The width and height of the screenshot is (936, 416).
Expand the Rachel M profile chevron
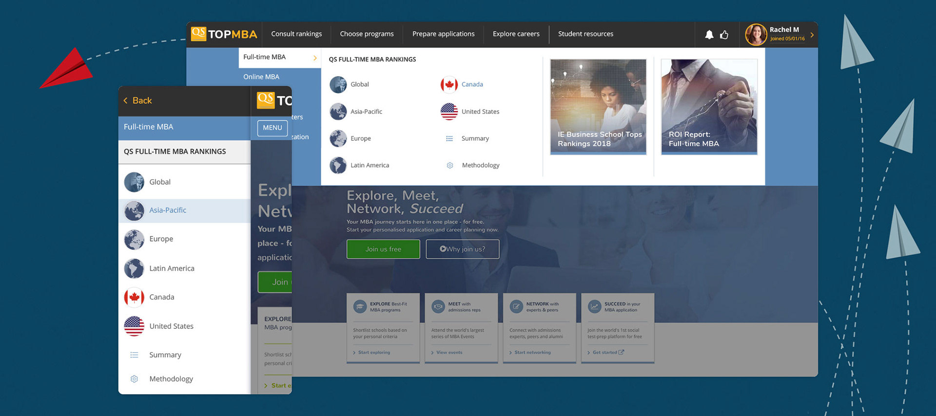(x=812, y=35)
